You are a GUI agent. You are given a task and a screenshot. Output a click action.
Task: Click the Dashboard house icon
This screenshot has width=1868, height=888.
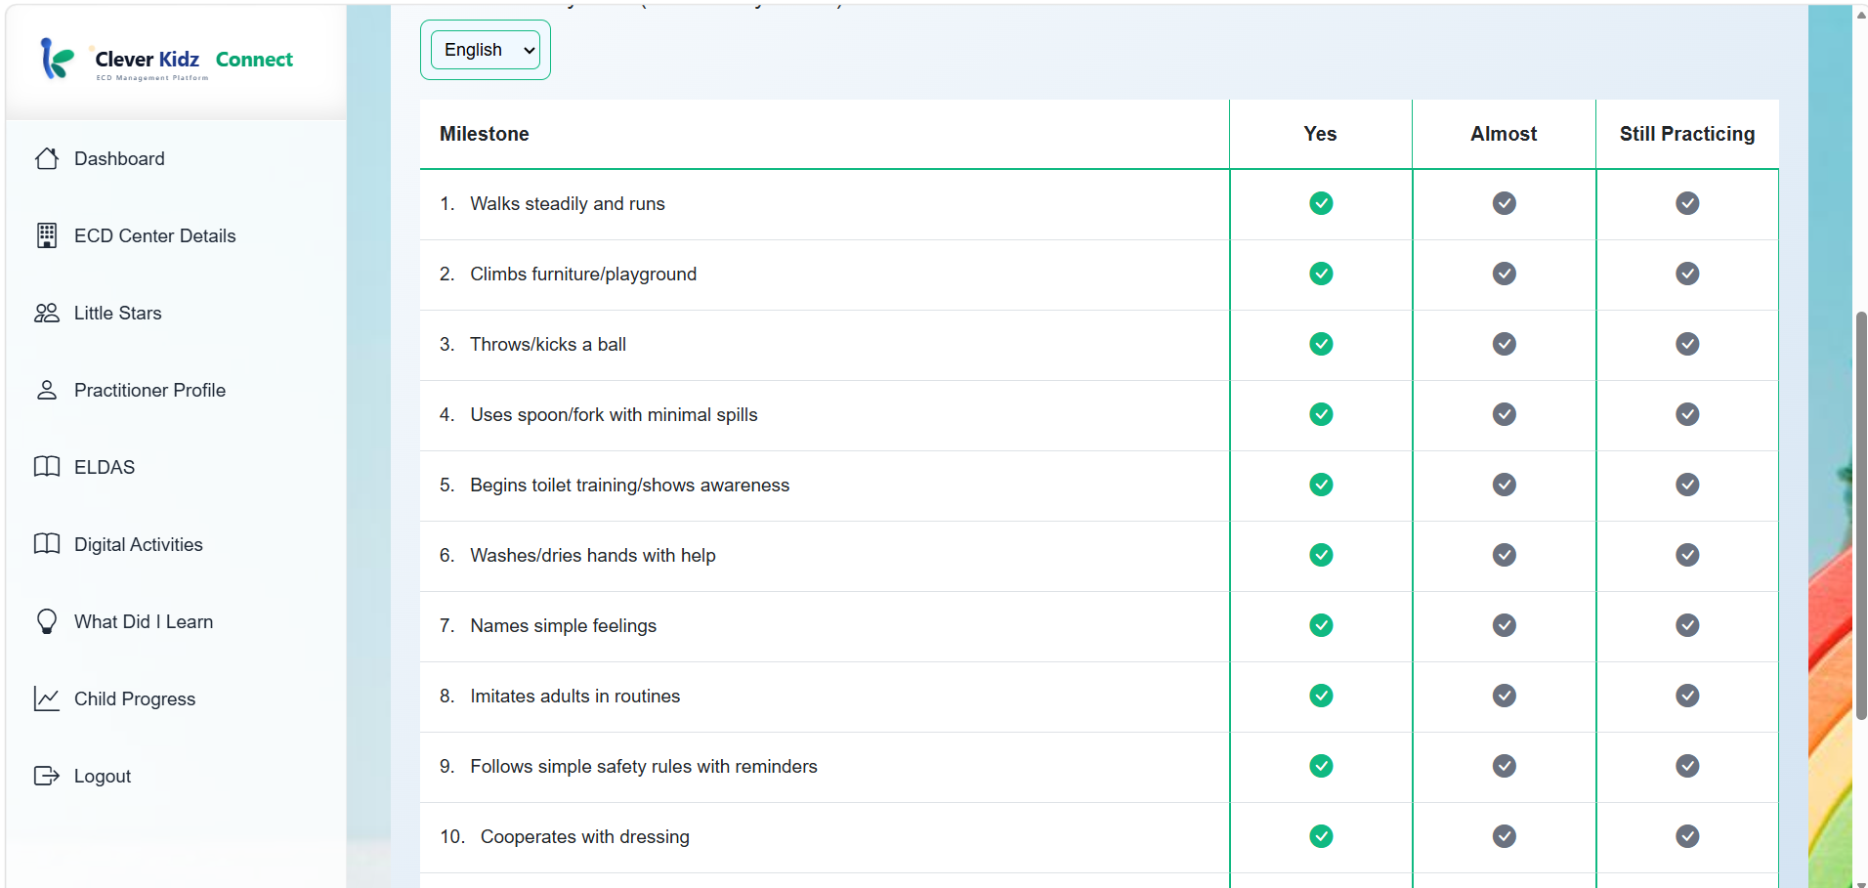[x=47, y=158]
